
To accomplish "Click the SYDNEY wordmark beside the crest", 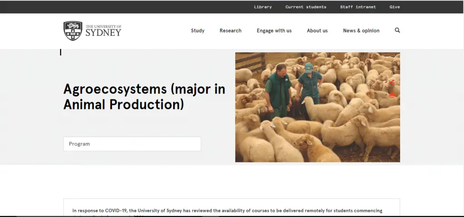I will 103,32.
